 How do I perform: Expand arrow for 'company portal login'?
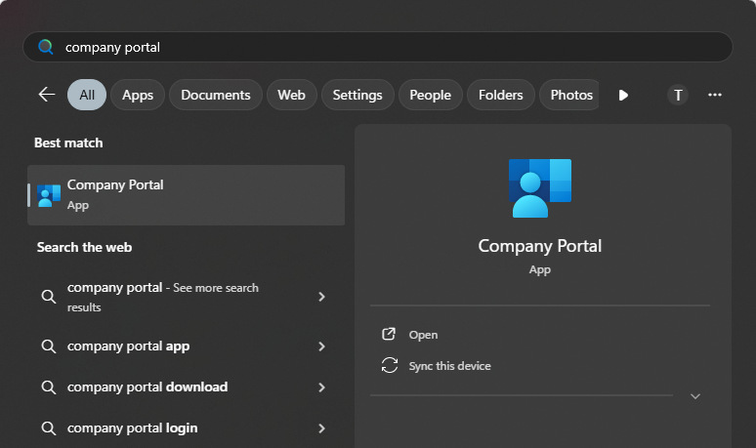coord(321,428)
